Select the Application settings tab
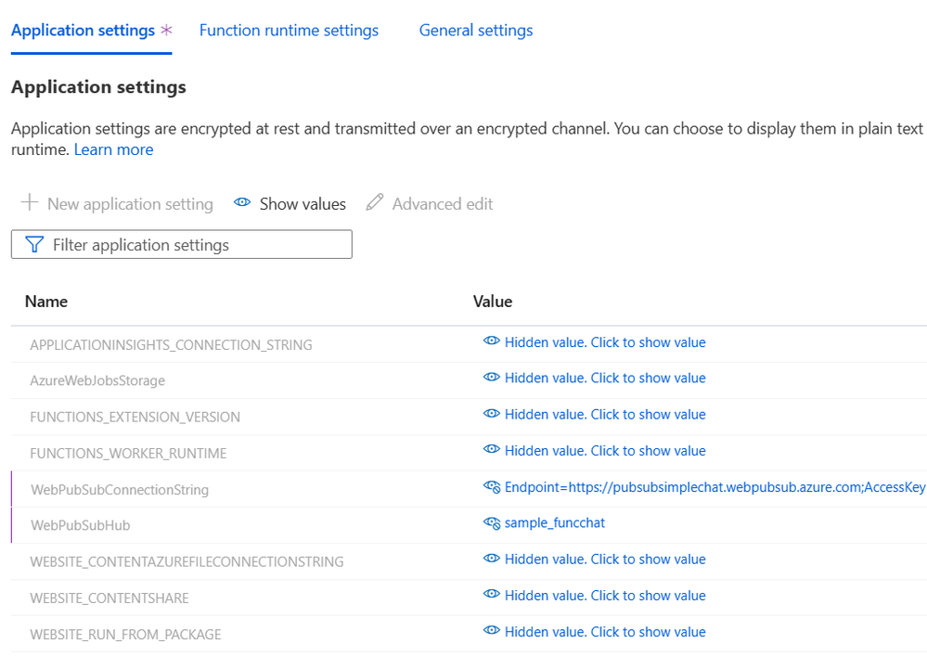927x656 pixels. coord(83,31)
